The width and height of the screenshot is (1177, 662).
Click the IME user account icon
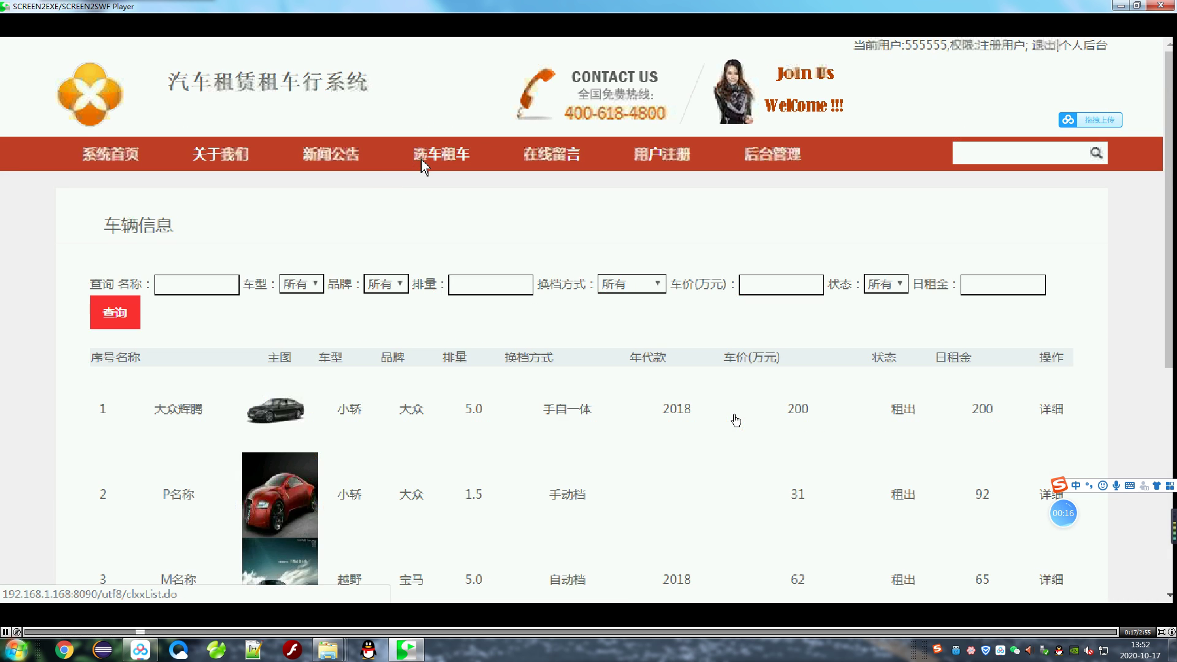click(1144, 485)
